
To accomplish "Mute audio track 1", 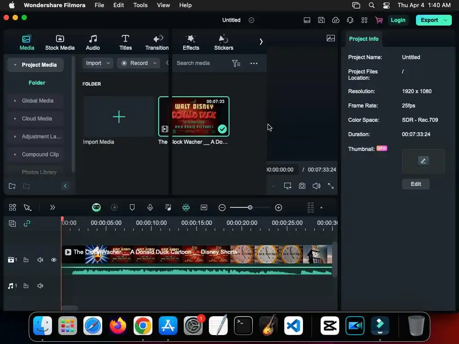I will tap(40, 286).
